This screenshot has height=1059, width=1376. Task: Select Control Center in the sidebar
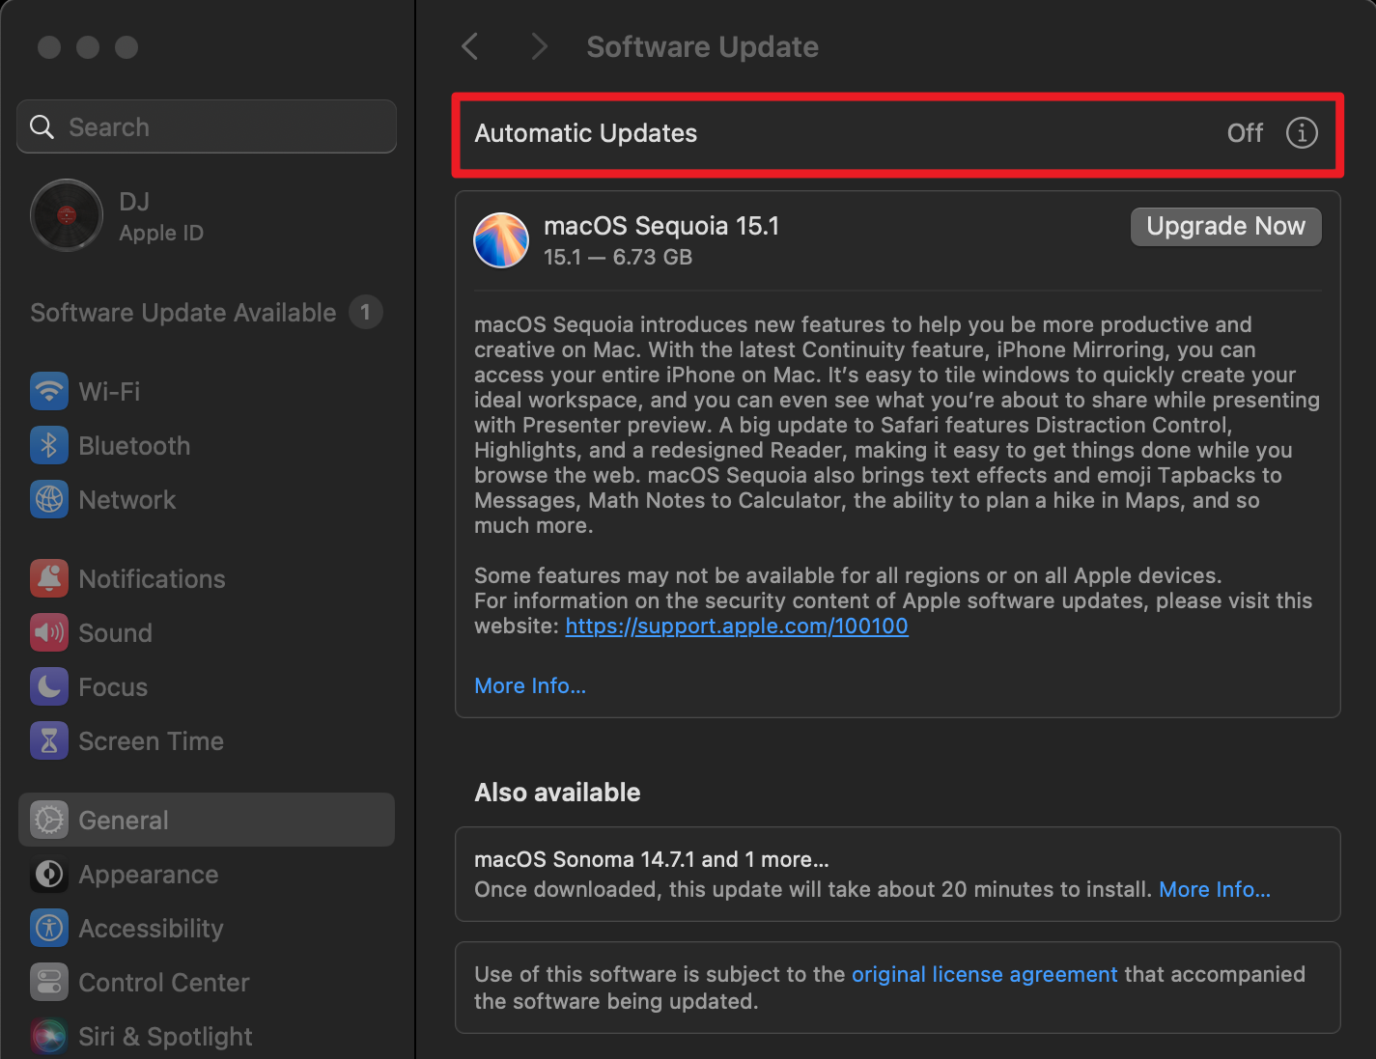[x=207, y=982]
